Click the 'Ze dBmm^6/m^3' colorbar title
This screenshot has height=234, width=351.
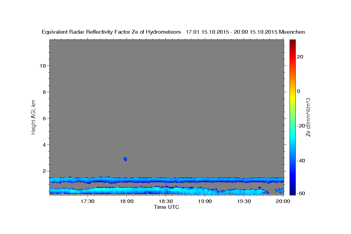coord(308,117)
